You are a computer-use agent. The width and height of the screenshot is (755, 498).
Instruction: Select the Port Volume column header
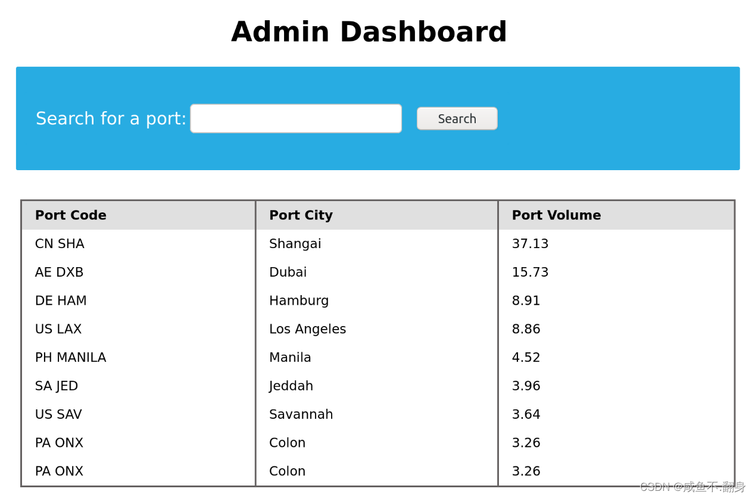[556, 215]
